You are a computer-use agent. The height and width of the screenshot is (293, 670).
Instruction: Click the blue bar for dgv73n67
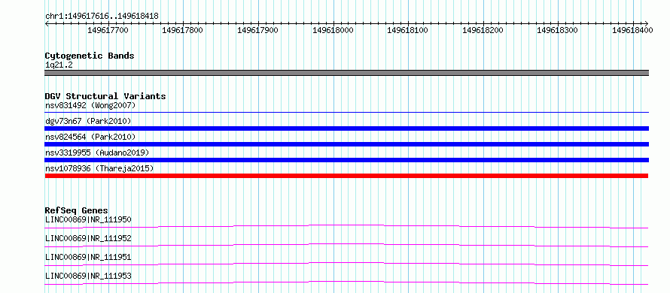click(x=347, y=128)
